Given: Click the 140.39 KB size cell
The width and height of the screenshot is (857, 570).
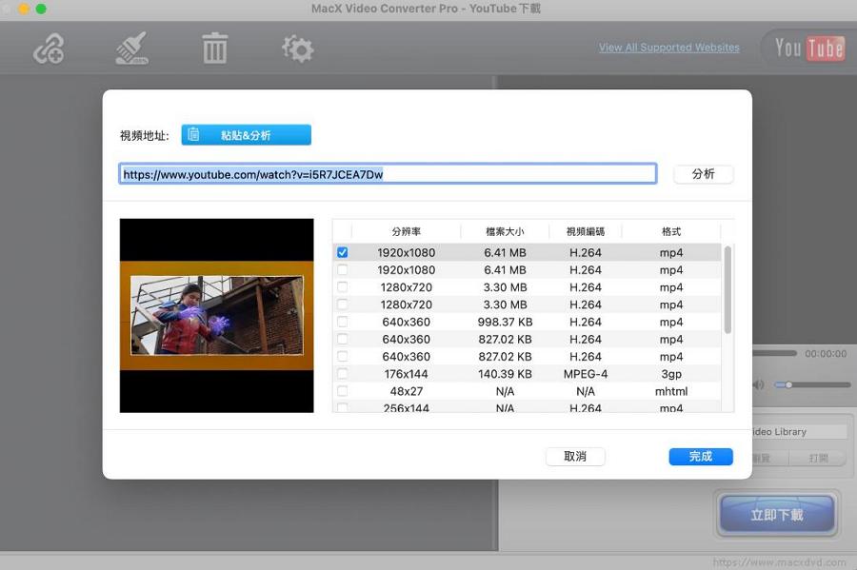Looking at the screenshot, I should pos(505,374).
